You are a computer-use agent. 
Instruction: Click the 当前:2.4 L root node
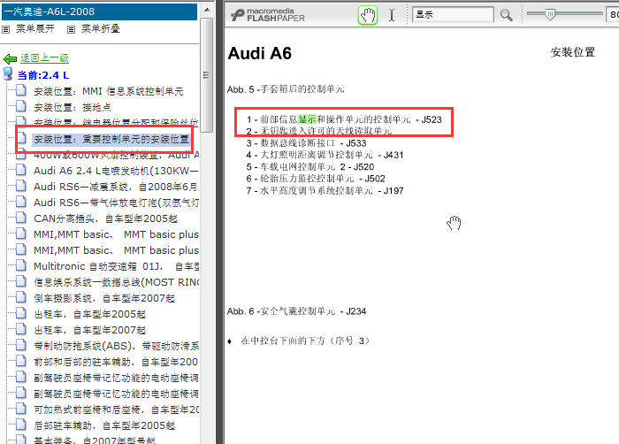point(43,75)
